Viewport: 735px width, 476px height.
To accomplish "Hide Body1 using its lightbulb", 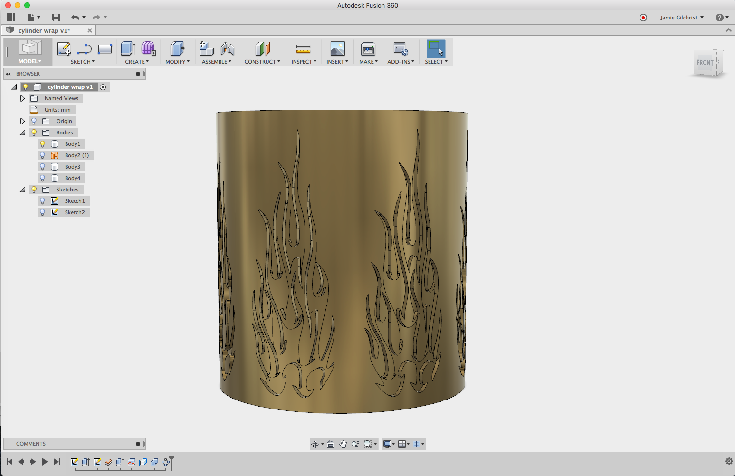I will [x=42, y=143].
